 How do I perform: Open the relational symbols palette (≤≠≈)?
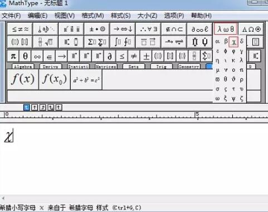(x=20, y=29)
